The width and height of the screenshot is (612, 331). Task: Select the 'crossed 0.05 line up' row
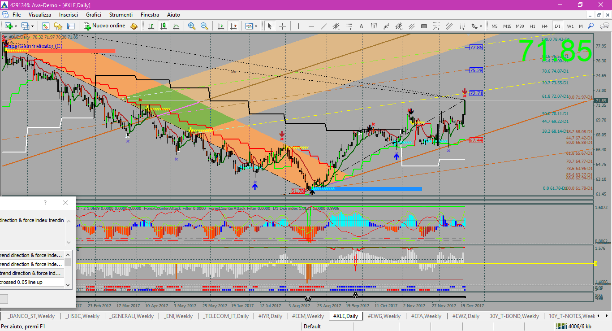(x=32, y=282)
